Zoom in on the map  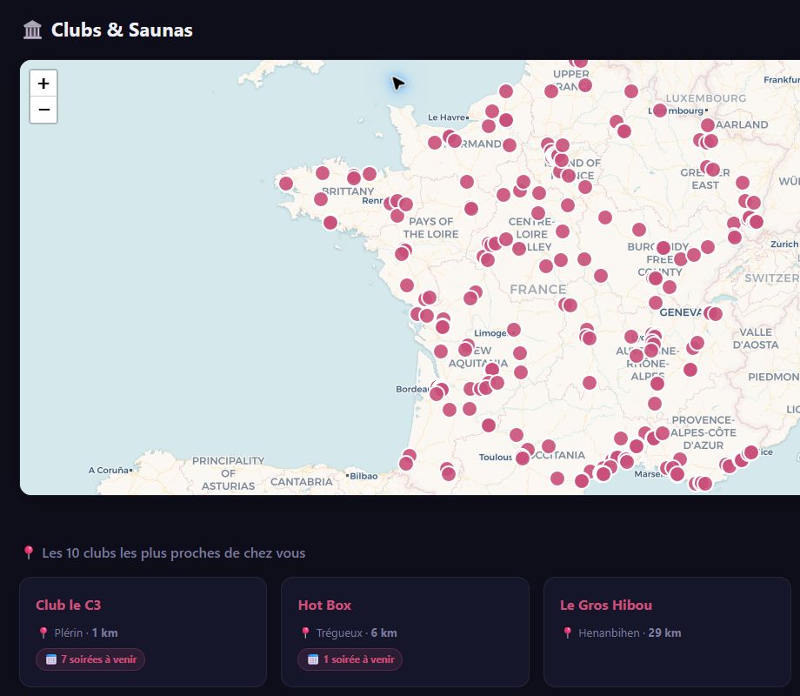pyautogui.click(x=43, y=84)
